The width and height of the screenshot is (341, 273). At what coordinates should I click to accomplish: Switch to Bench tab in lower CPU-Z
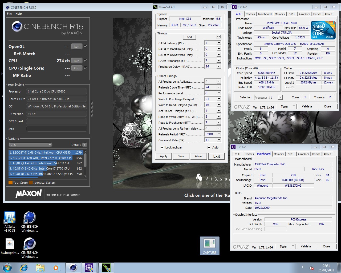pyautogui.click(x=316, y=154)
